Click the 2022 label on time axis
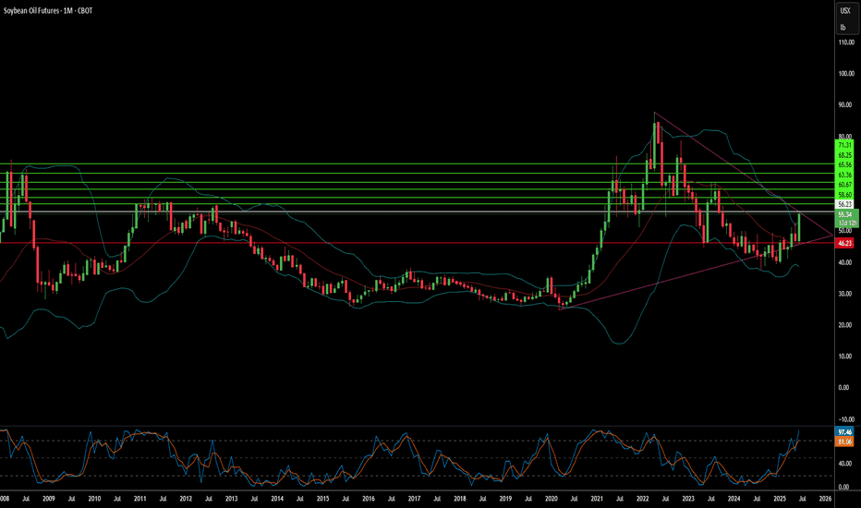 642,499
